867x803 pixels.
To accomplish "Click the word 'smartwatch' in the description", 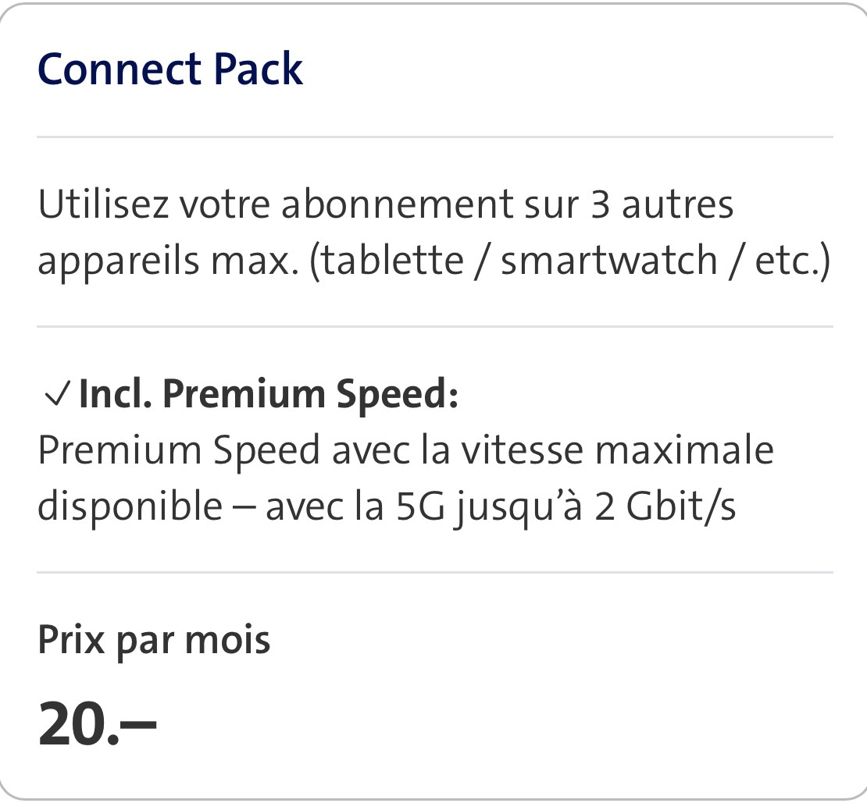I will point(608,260).
